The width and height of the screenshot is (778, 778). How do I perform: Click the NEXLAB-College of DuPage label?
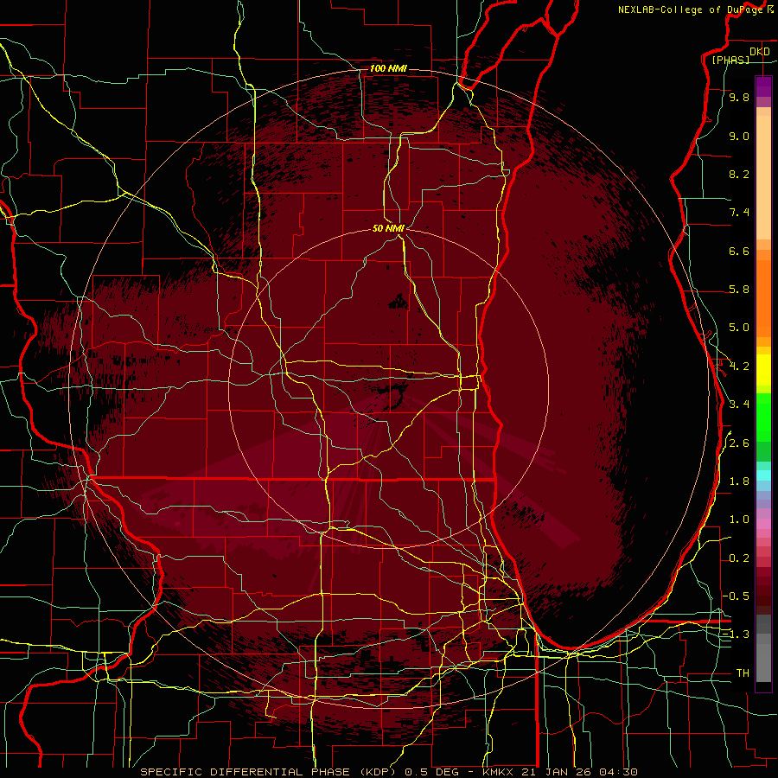pyautogui.click(x=692, y=10)
